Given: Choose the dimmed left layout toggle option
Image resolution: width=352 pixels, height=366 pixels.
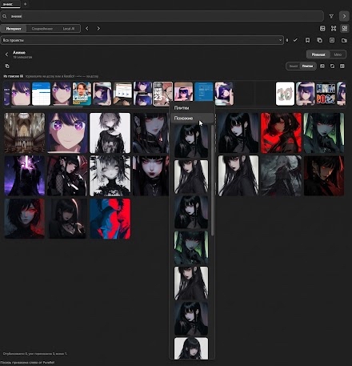Looking at the screenshot, I should point(294,66).
